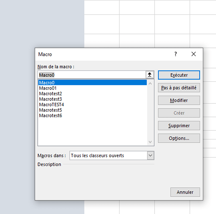Click the Supprimer button
Screen dimensions: 216x214
179,126
